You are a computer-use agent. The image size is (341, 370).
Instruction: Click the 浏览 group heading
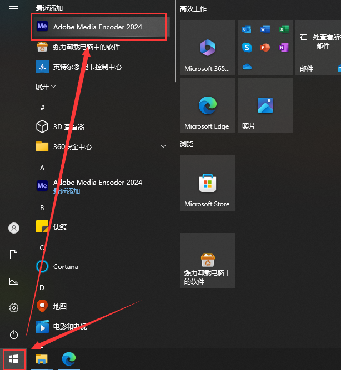coord(187,144)
